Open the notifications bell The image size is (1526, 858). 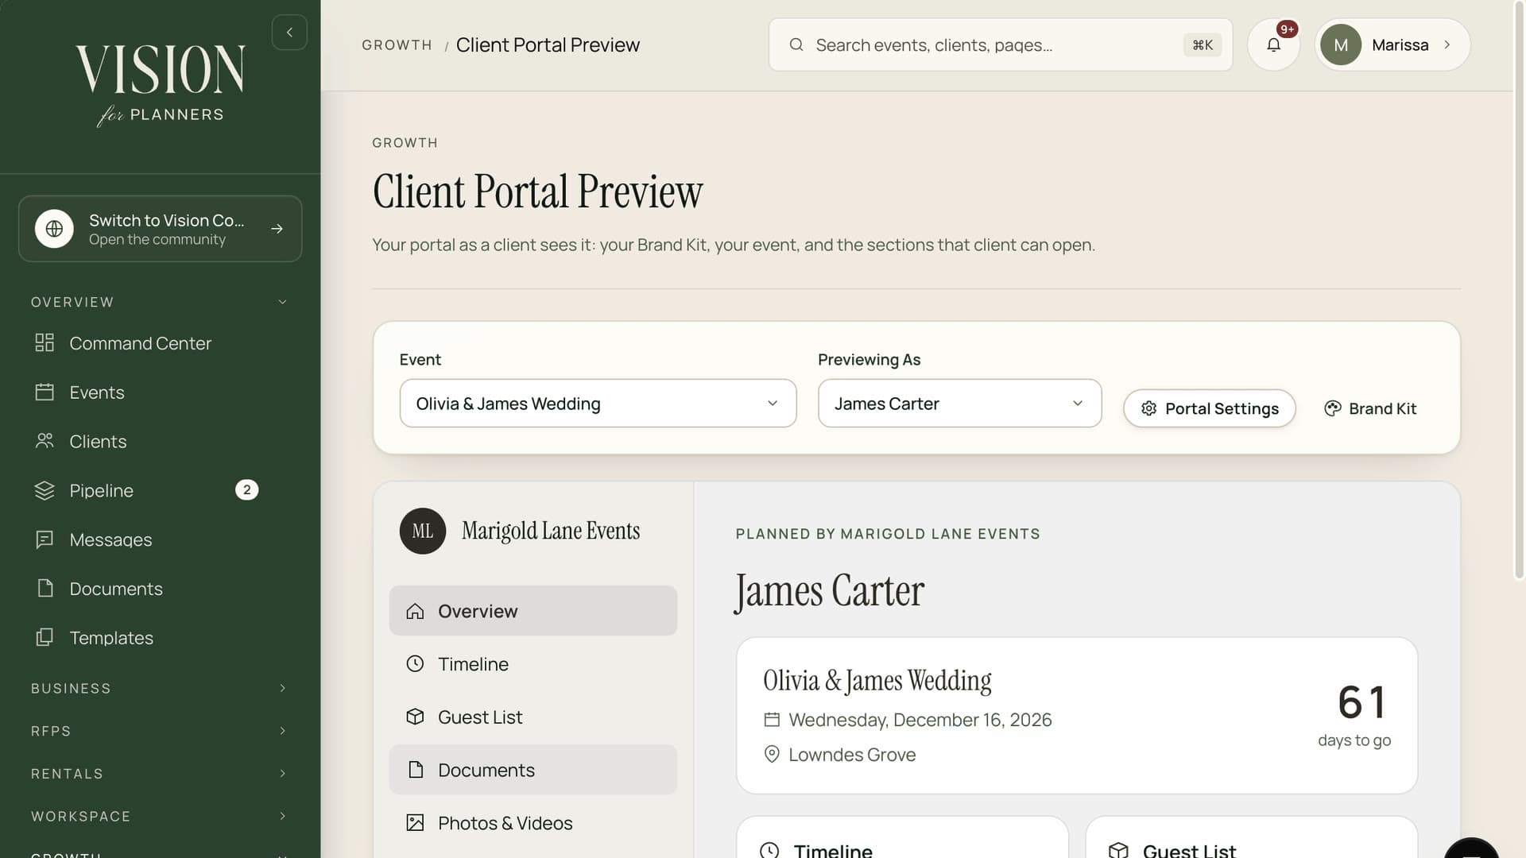[x=1273, y=45]
